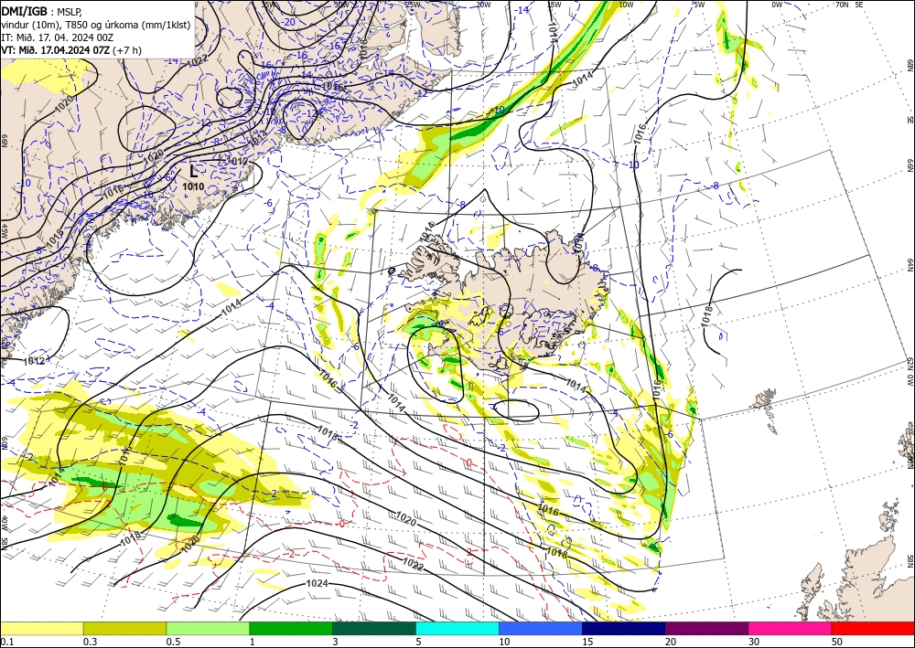Click the 'DMI/IGB' title text

coord(25,10)
